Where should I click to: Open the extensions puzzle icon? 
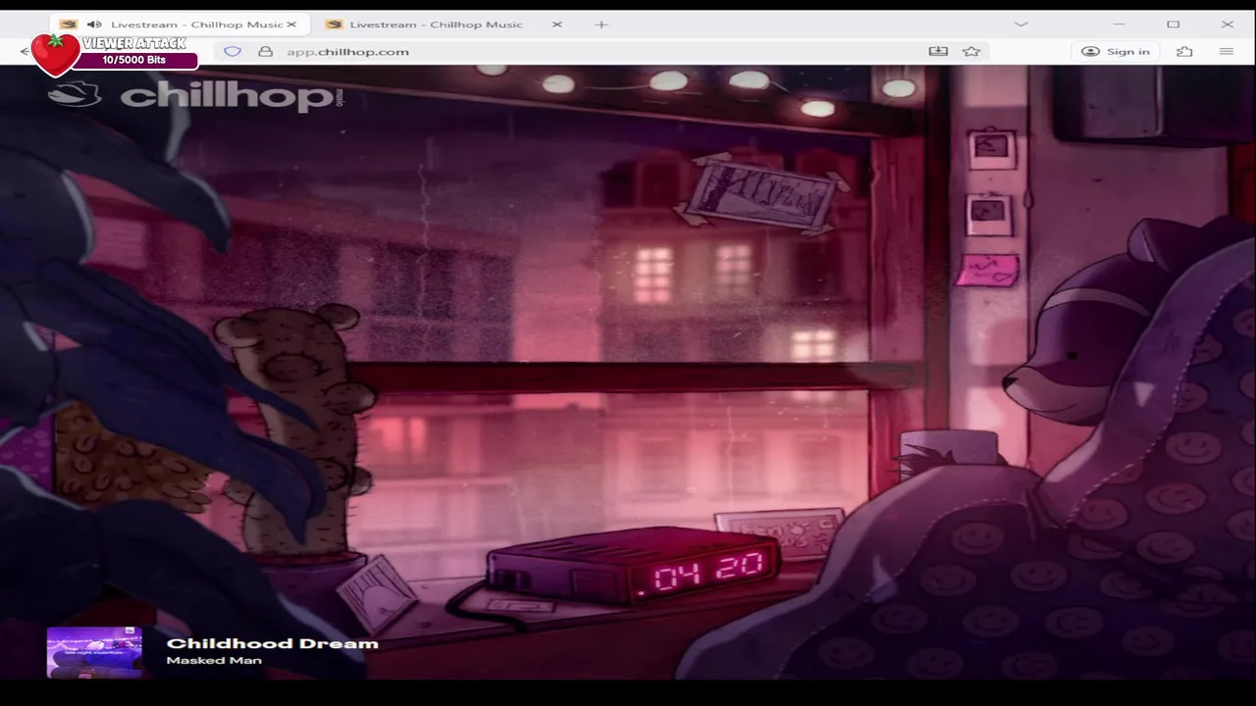coord(1184,51)
